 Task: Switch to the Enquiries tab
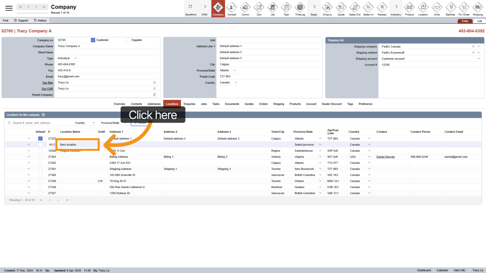(189, 104)
